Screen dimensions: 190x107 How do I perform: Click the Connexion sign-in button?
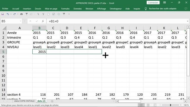pyautogui.click(x=153, y=3)
